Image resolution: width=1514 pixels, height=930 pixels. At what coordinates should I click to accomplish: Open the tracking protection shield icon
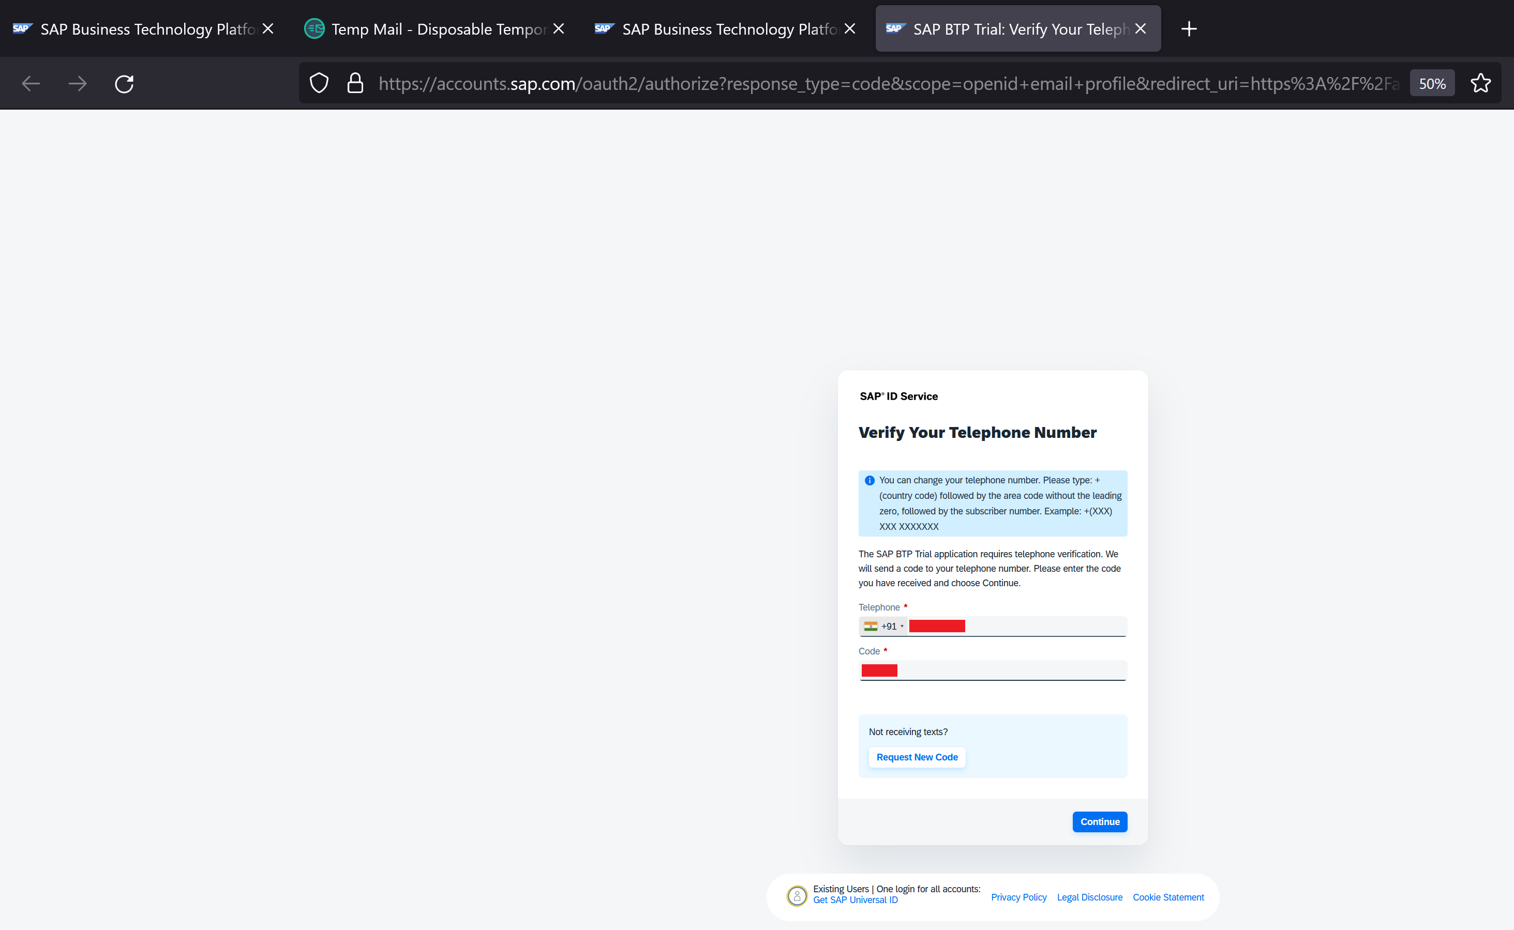(319, 83)
